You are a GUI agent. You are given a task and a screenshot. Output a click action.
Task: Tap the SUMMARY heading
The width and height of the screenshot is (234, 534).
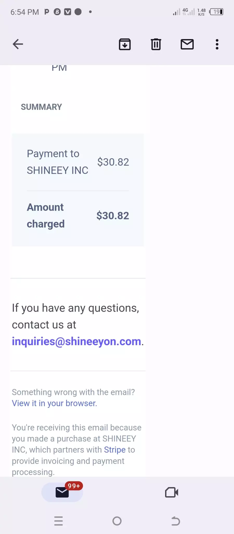tap(41, 107)
